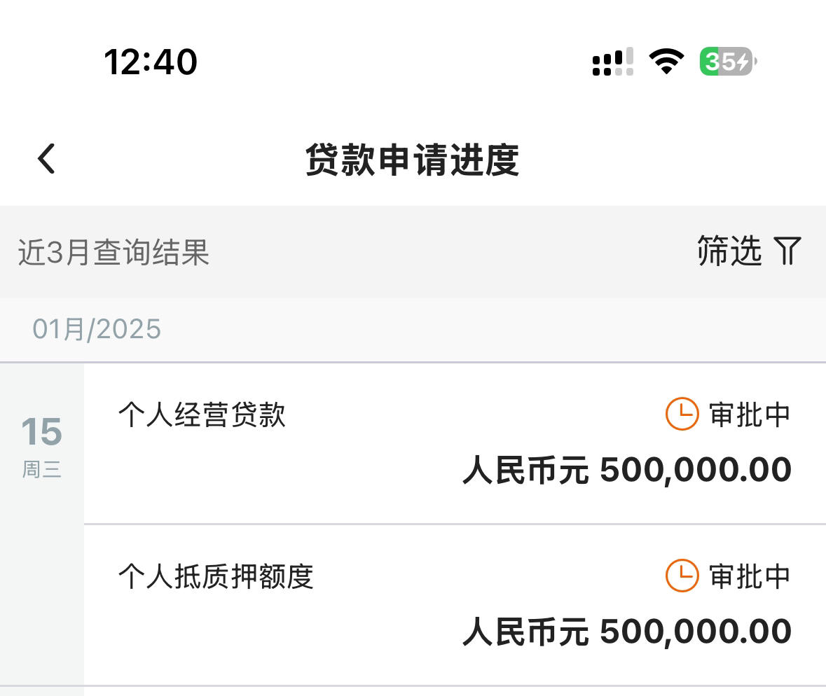Select 审批中 status of 个人抵质押额度
Screen dimensions: 826x696
(x=749, y=576)
